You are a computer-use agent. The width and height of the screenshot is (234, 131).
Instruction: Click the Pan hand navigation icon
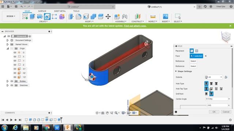(107, 113)
